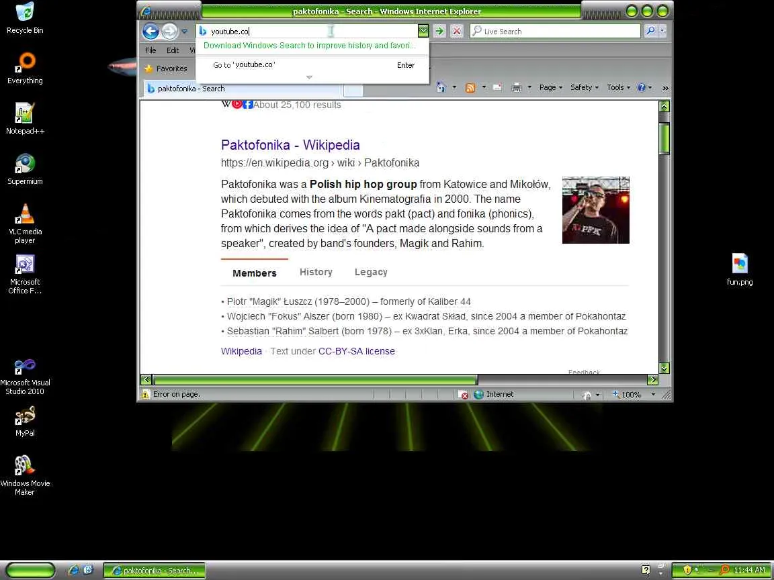
Task: Open the Edit menu
Action: (173, 50)
